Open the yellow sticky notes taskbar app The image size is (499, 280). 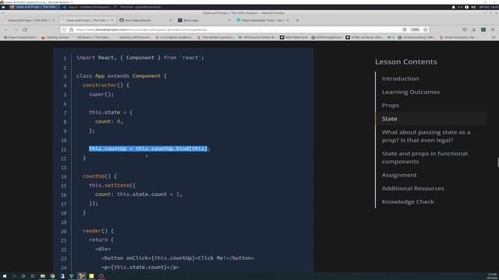click(x=91, y=276)
